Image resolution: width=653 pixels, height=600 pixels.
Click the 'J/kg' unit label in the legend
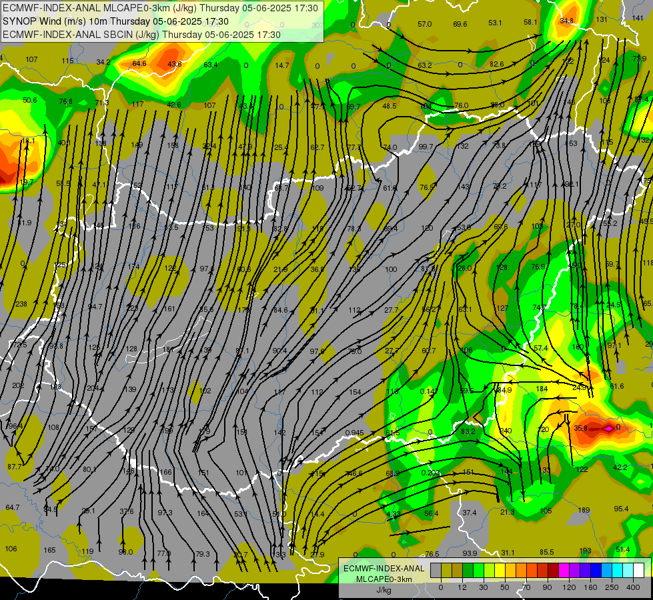tap(384, 589)
